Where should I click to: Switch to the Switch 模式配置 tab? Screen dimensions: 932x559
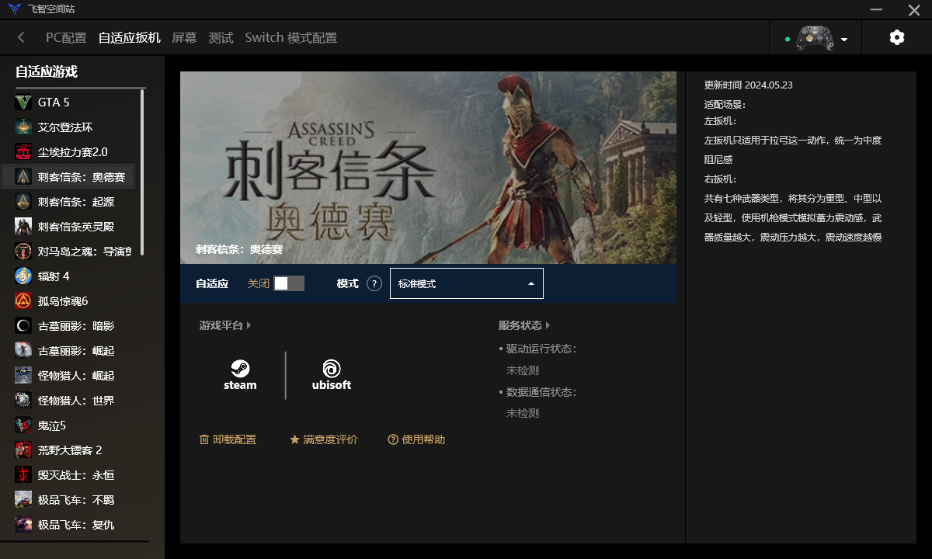click(x=291, y=37)
